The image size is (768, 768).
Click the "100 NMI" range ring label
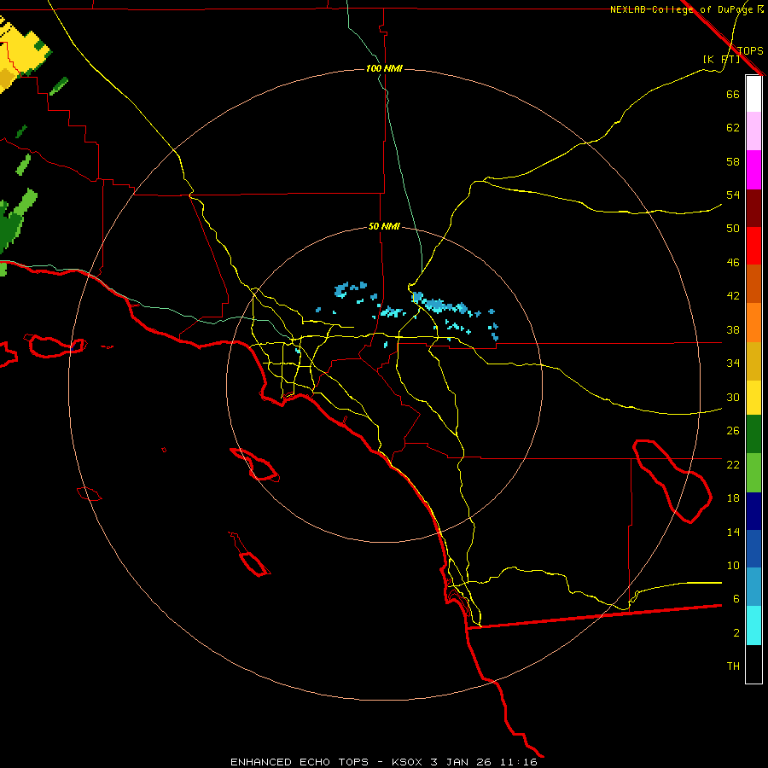[384, 68]
